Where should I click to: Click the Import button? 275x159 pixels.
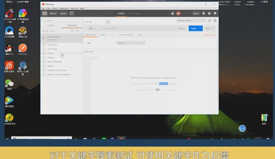[63, 13]
